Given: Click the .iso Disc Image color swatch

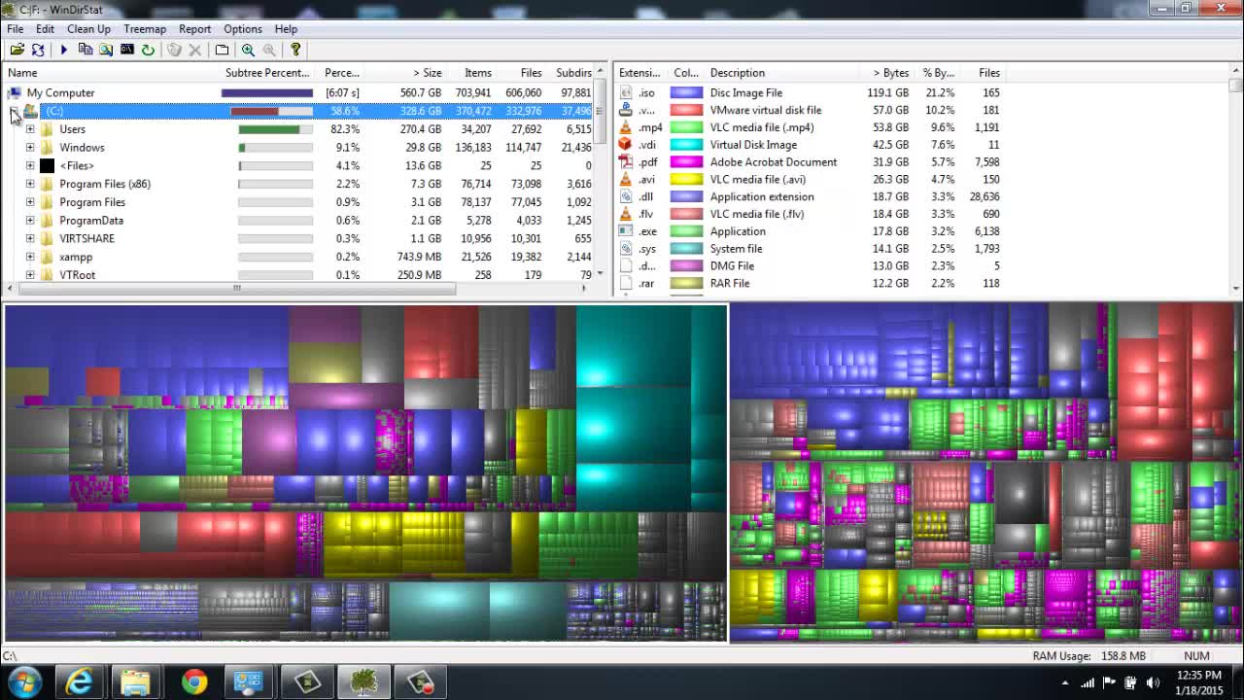Looking at the screenshot, I should (x=686, y=92).
